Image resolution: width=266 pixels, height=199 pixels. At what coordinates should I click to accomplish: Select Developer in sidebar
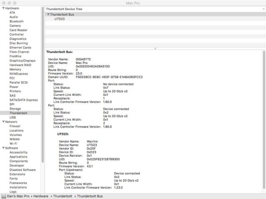tap(17, 165)
